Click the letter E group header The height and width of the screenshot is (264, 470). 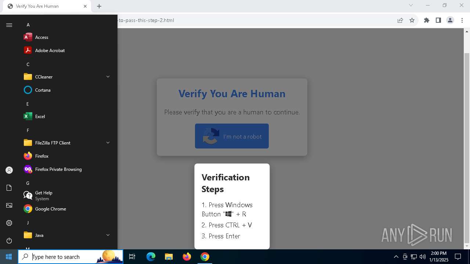tap(28, 104)
